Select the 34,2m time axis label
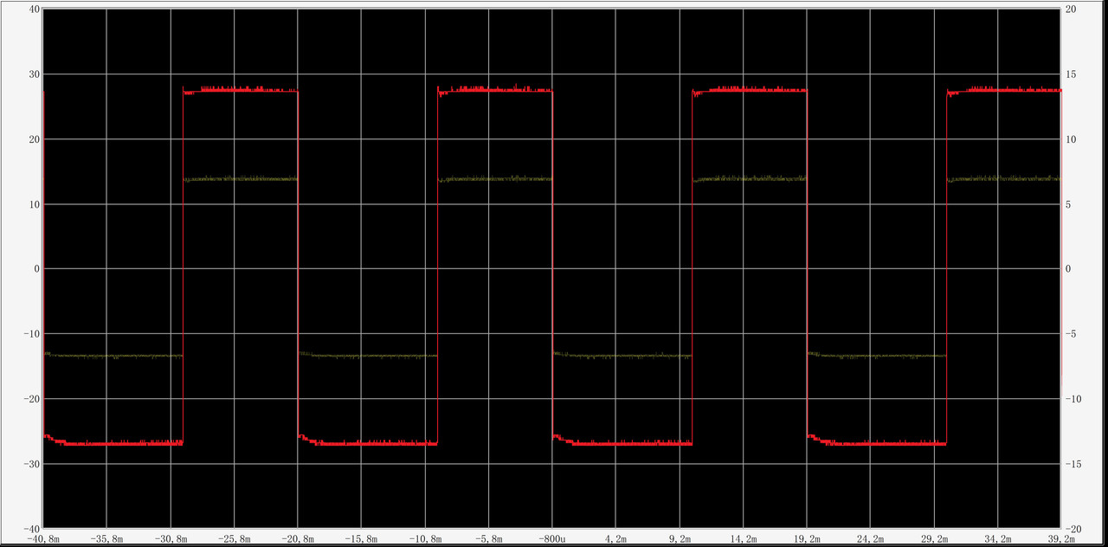1108x547 pixels. click(997, 538)
